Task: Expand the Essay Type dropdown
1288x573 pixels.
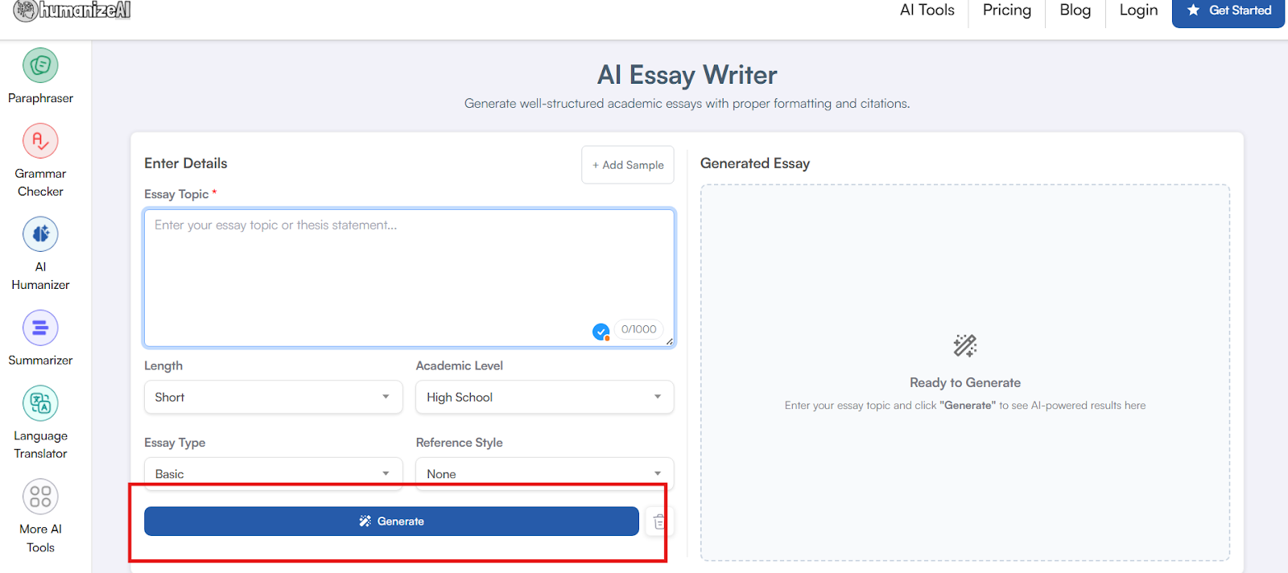Action: 273,473
